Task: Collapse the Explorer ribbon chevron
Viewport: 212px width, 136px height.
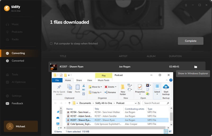Action: [167, 80]
